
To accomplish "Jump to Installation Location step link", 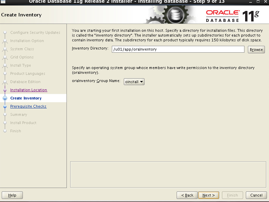I will 29,90.
